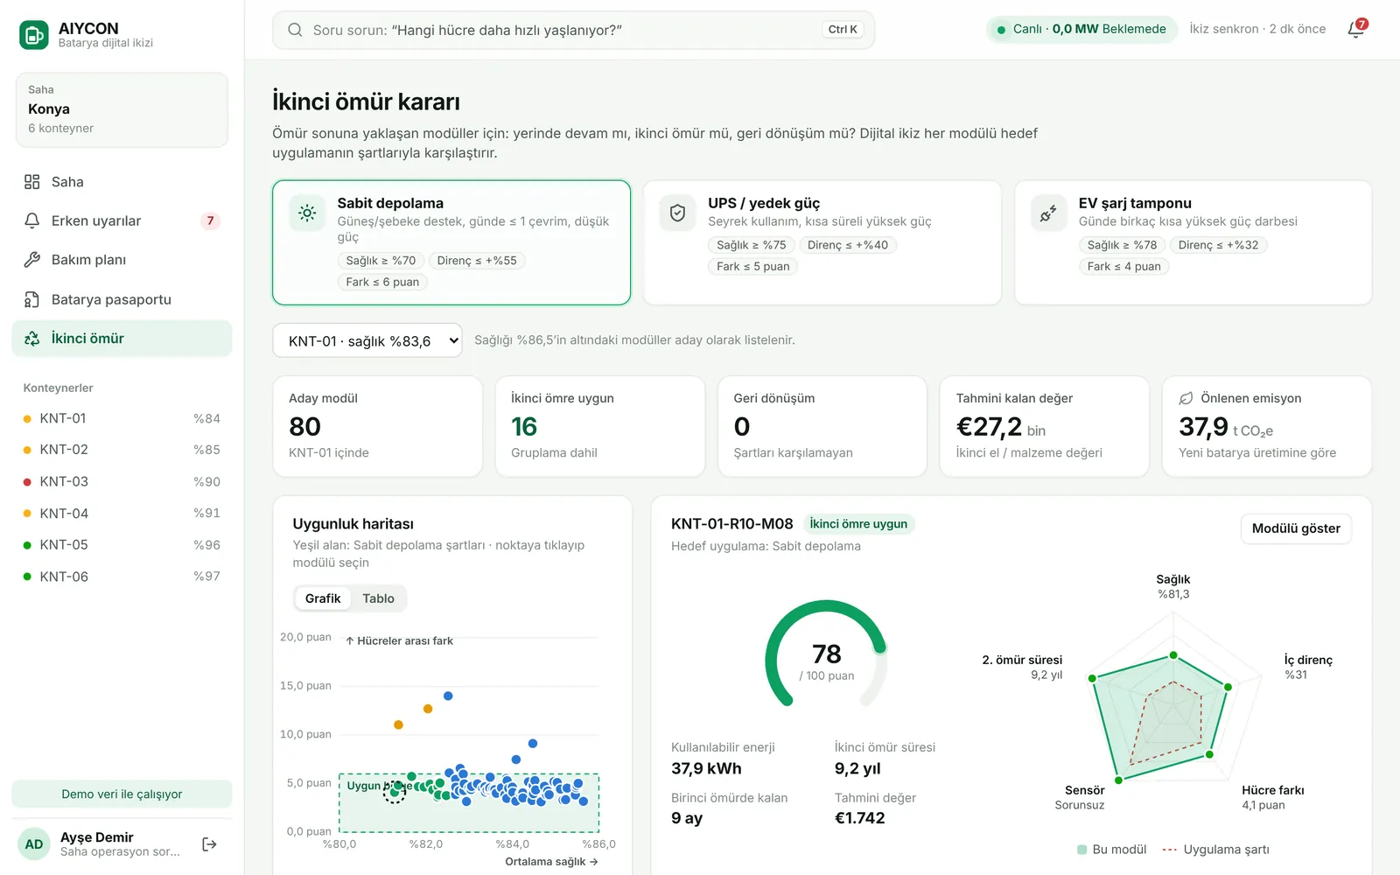Image resolution: width=1400 pixels, height=875 pixels.
Task: Switch to the Tablo view tab
Action: coord(378,598)
